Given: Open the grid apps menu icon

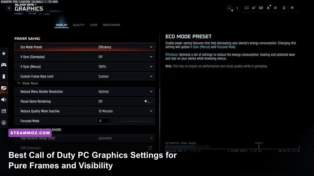Looking at the screenshot, I should pyautogui.click(x=247, y=8).
